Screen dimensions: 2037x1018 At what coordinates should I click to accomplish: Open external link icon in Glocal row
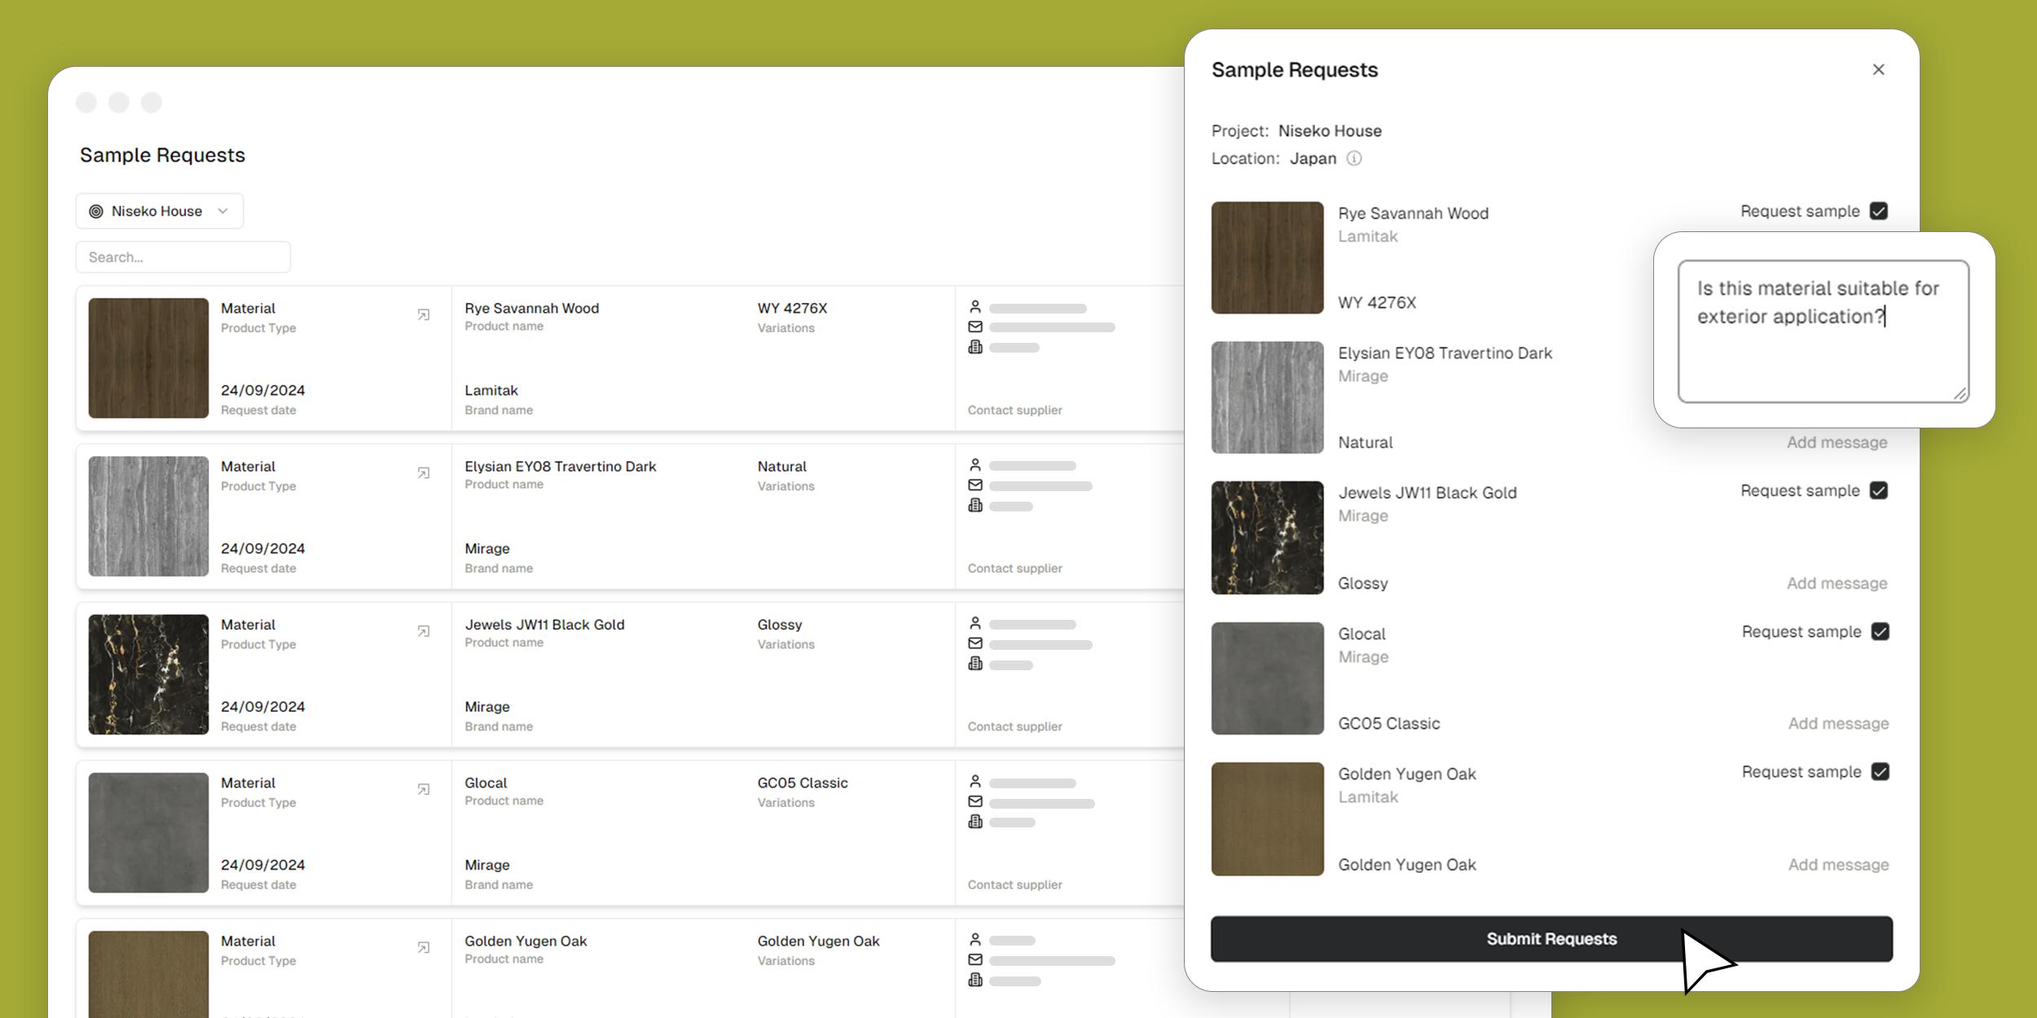424,789
